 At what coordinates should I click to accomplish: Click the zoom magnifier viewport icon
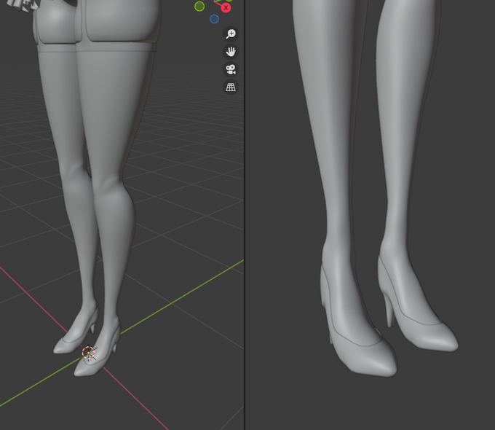231,34
